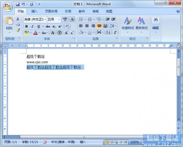Screen dimensions: 183x147
Task: Make the selection superscript
Action: tap(60, 26)
